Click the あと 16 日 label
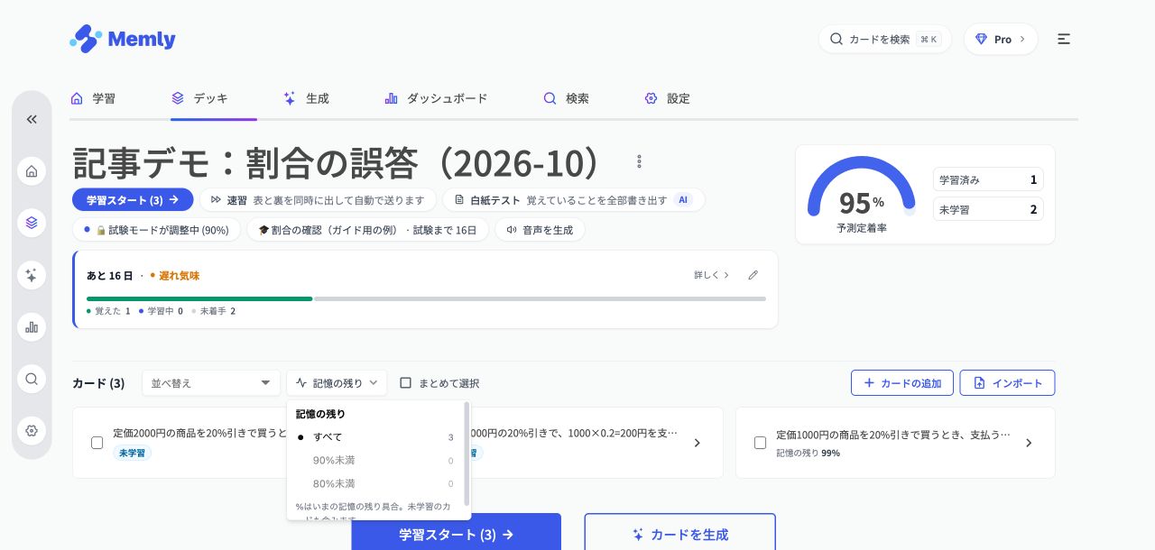1155x550 pixels. pyautogui.click(x=110, y=276)
